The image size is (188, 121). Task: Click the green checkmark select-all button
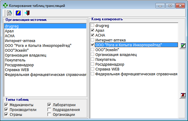point(183,45)
